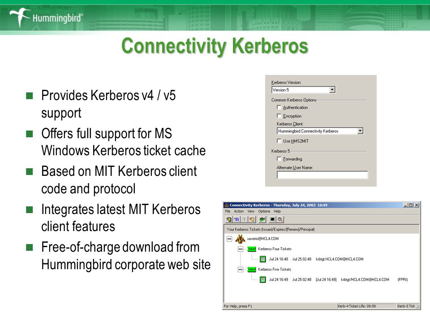Click the Connectivity Kerberos title bar app icon
Screen dimensions: 430x323
point(227,205)
